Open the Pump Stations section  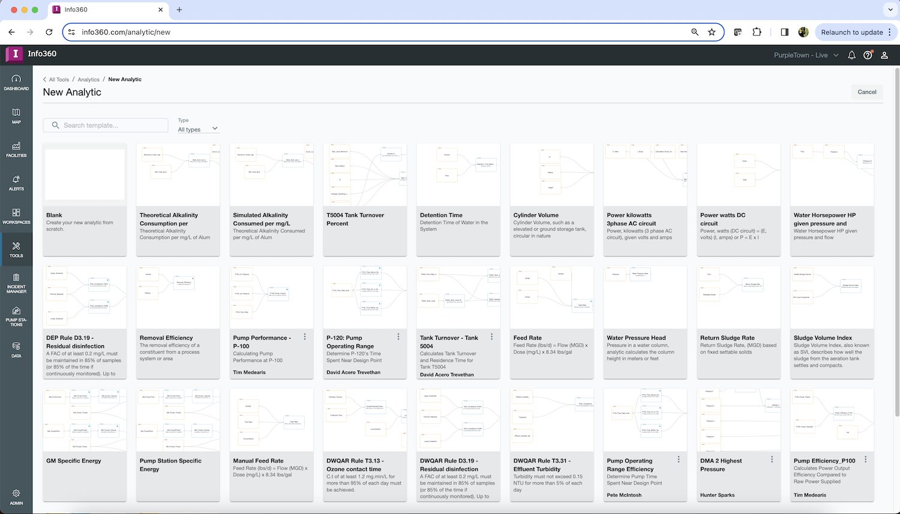tap(16, 317)
